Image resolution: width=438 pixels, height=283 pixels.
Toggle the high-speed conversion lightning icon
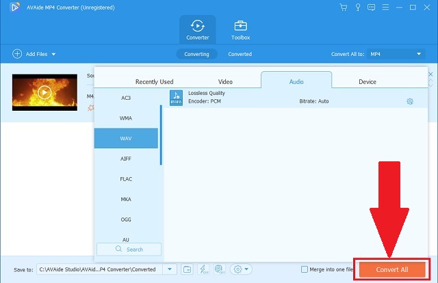coord(203,269)
